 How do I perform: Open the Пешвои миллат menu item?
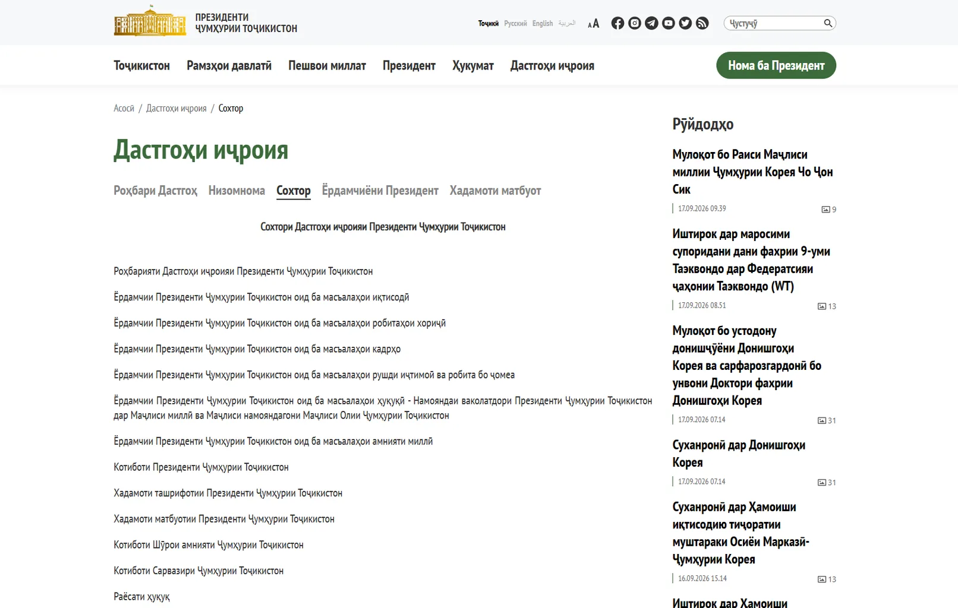[327, 66]
